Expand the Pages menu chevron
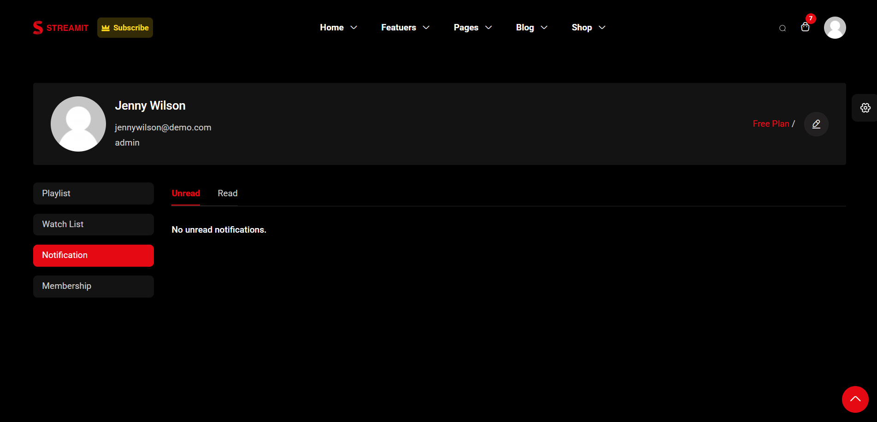 (x=489, y=28)
